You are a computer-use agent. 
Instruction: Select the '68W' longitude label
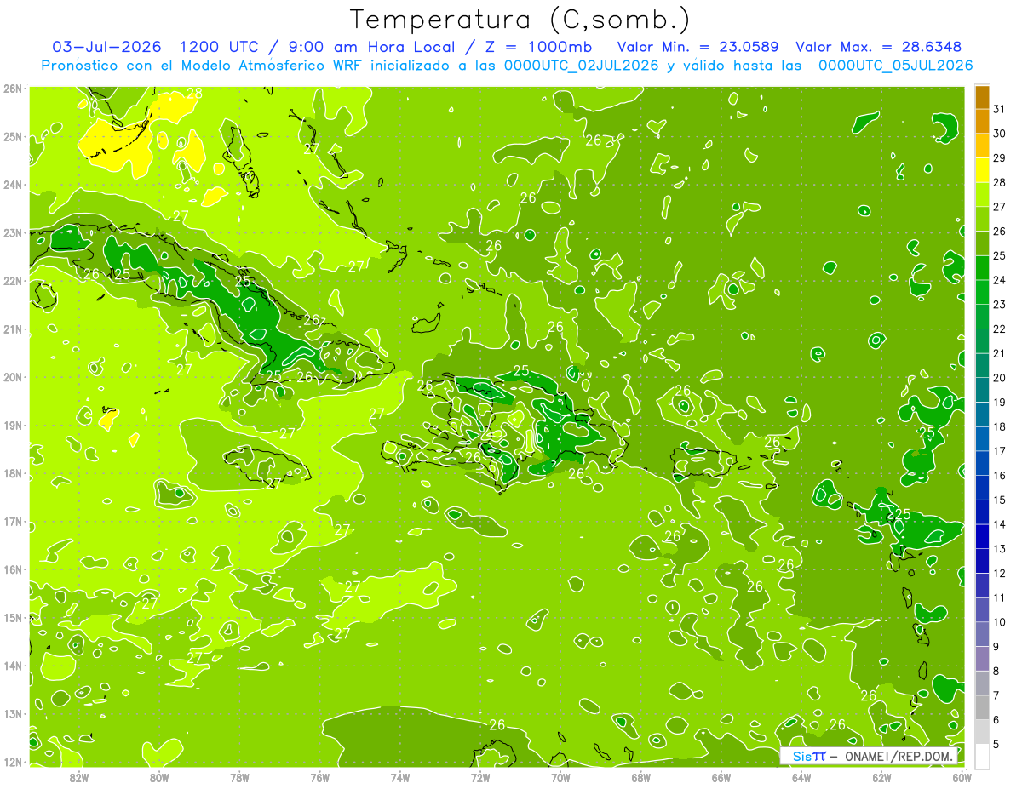point(641,778)
